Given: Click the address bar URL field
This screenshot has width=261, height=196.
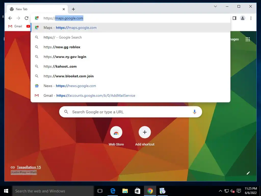Looking at the screenshot, I should coord(130,18).
